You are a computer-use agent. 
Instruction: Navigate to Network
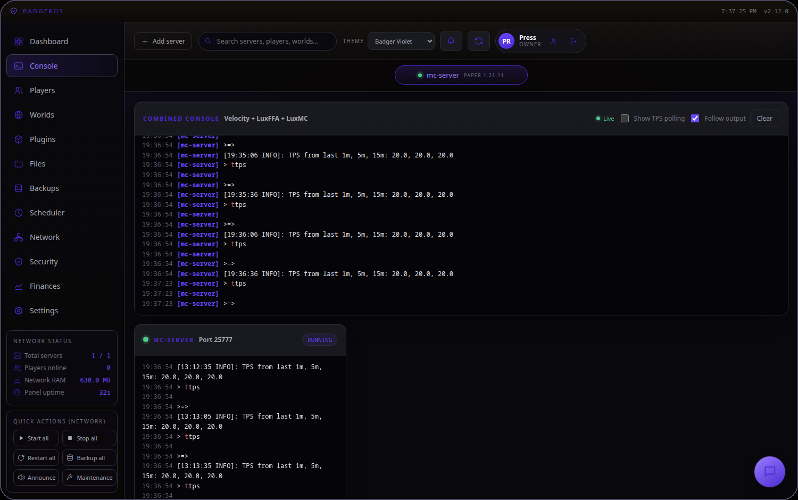pos(62,237)
